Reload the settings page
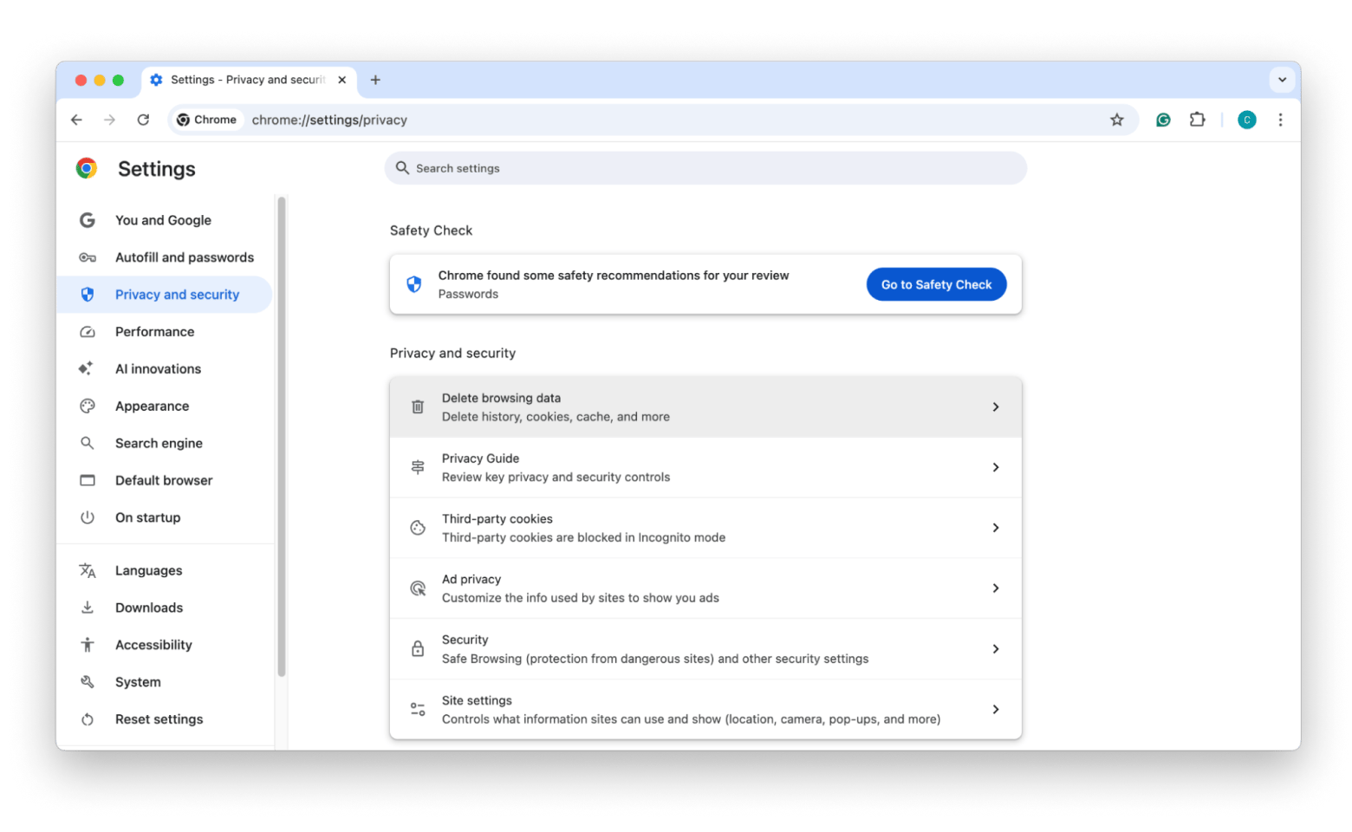This screenshot has height=832, width=1352. click(143, 120)
